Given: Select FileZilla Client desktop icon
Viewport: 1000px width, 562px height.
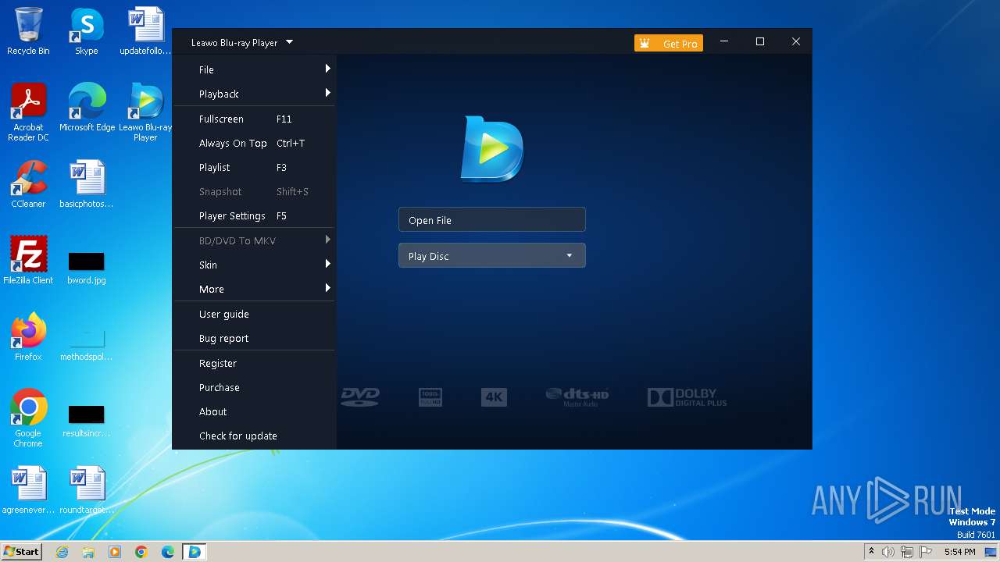Looking at the screenshot, I should (28, 261).
